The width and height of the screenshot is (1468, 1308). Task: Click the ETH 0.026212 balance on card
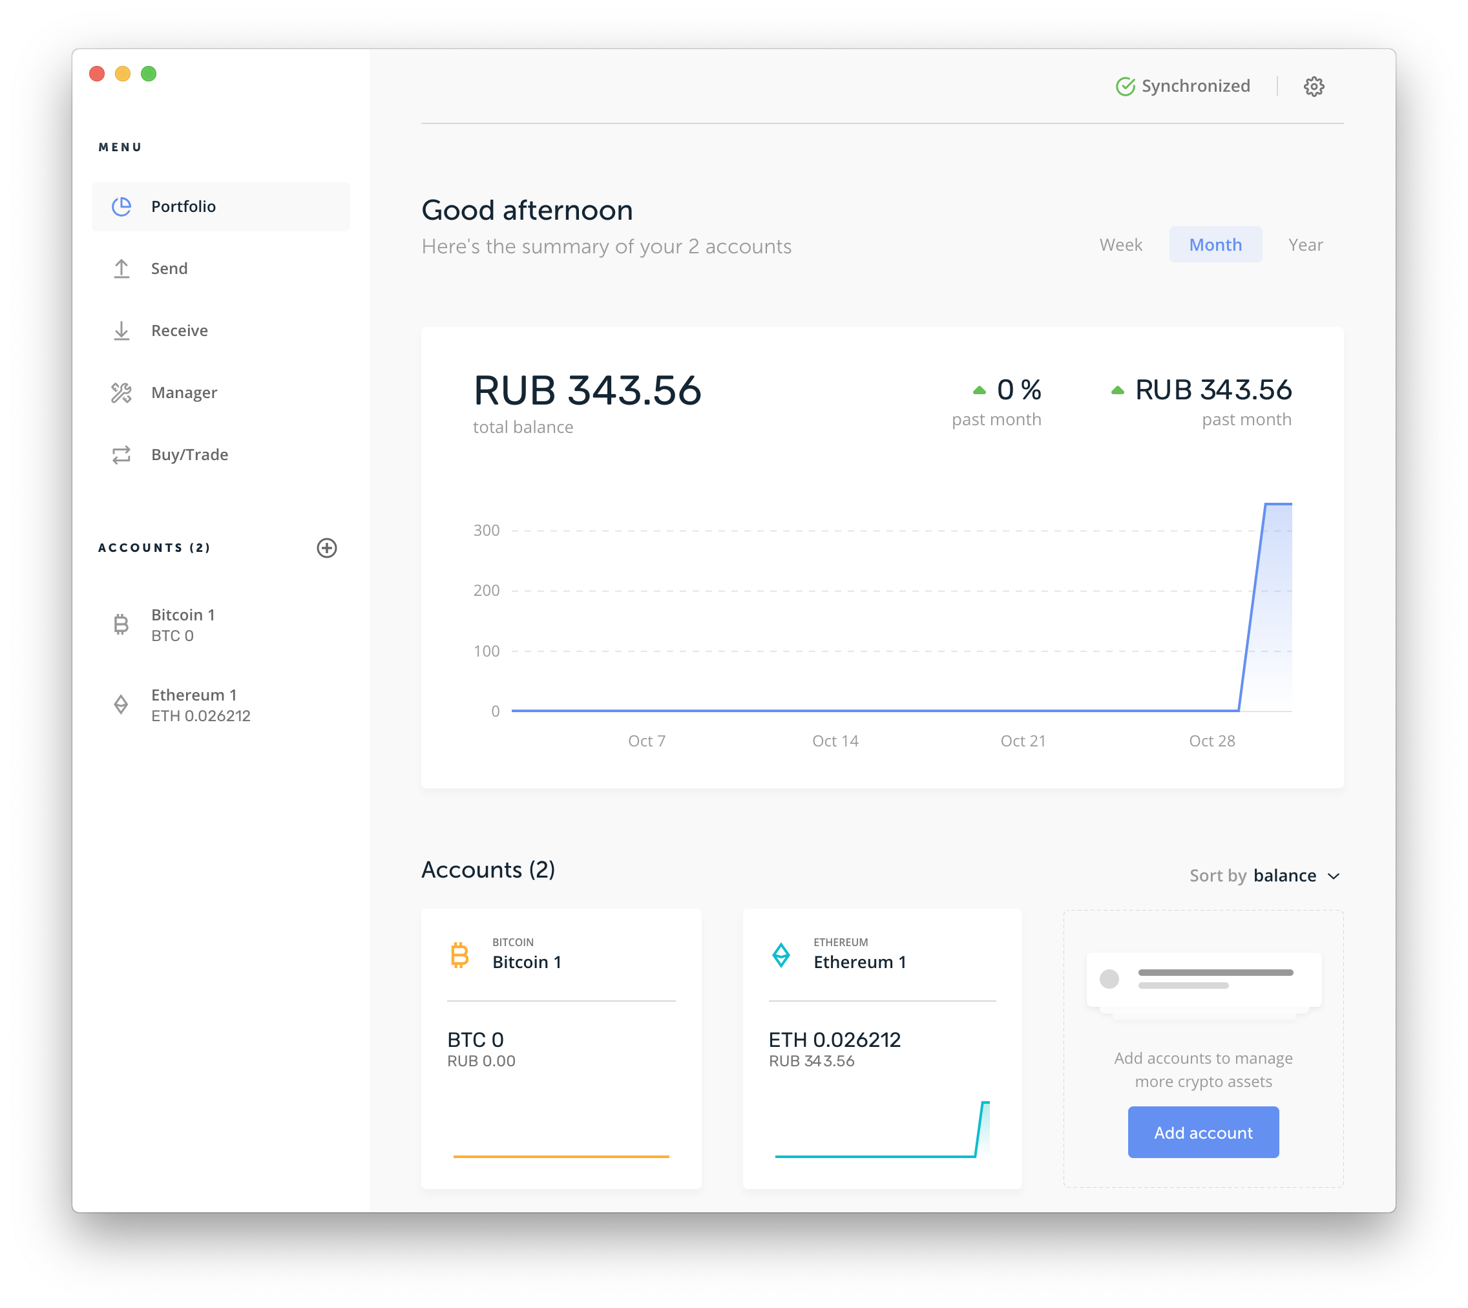(x=834, y=1039)
